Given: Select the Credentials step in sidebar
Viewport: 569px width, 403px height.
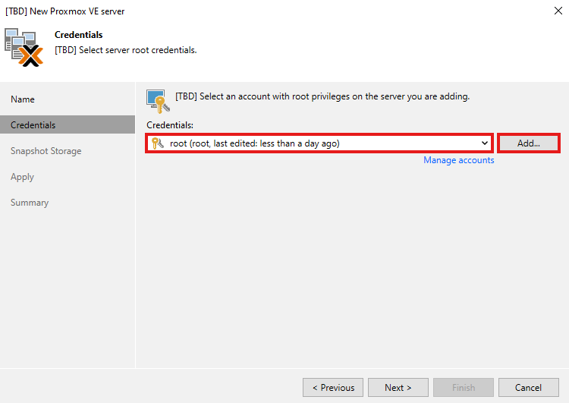Looking at the screenshot, I should [x=33, y=125].
